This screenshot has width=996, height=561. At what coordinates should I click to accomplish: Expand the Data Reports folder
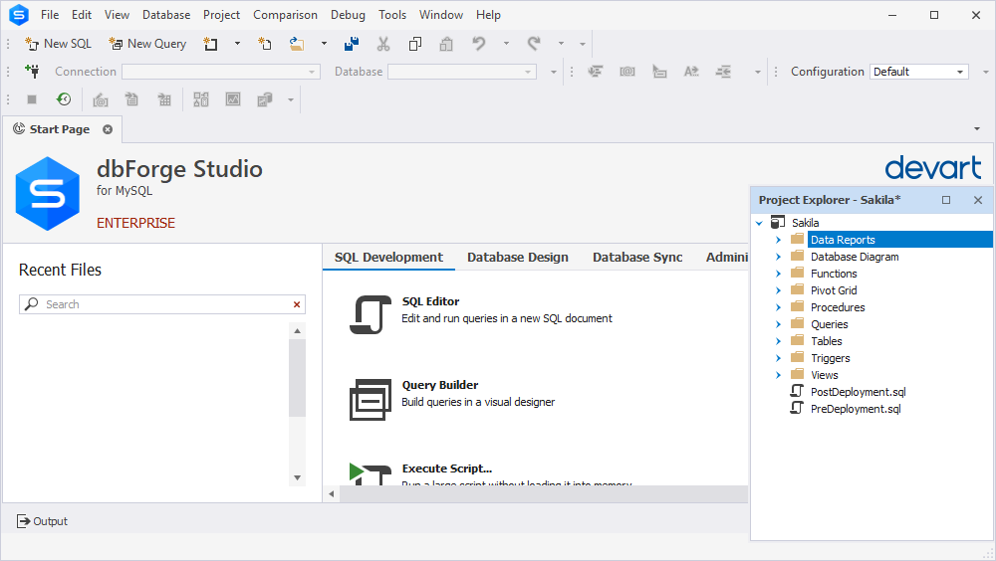tap(778, 240)
